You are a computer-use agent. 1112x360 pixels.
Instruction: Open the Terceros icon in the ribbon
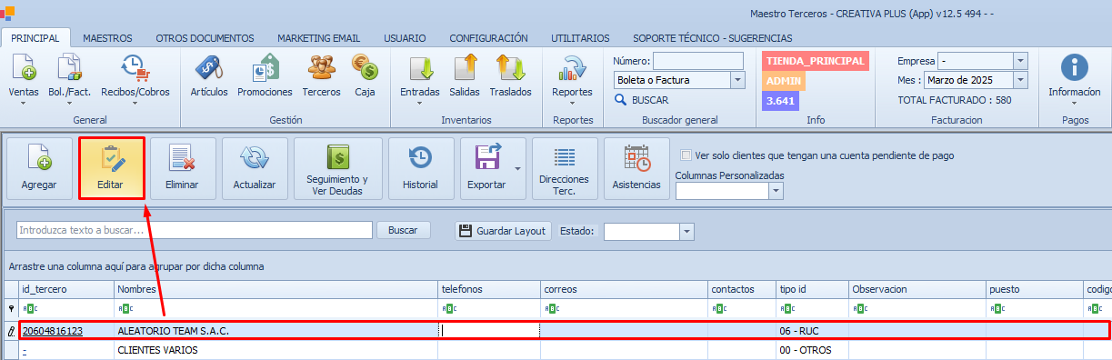pos(321,76)
